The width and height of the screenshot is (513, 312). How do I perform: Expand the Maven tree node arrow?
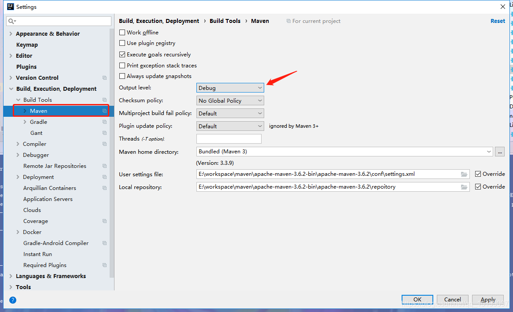[25, 111]
